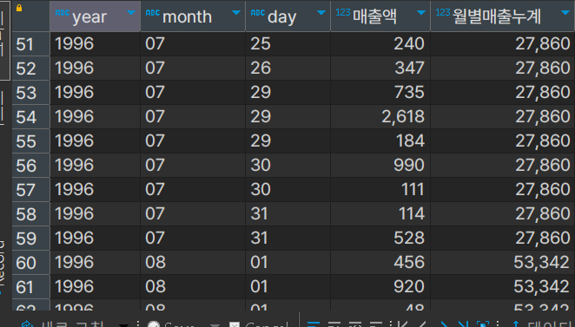Click the ABC type icon of year column
The image size is (575, 327).
(62, 13)
